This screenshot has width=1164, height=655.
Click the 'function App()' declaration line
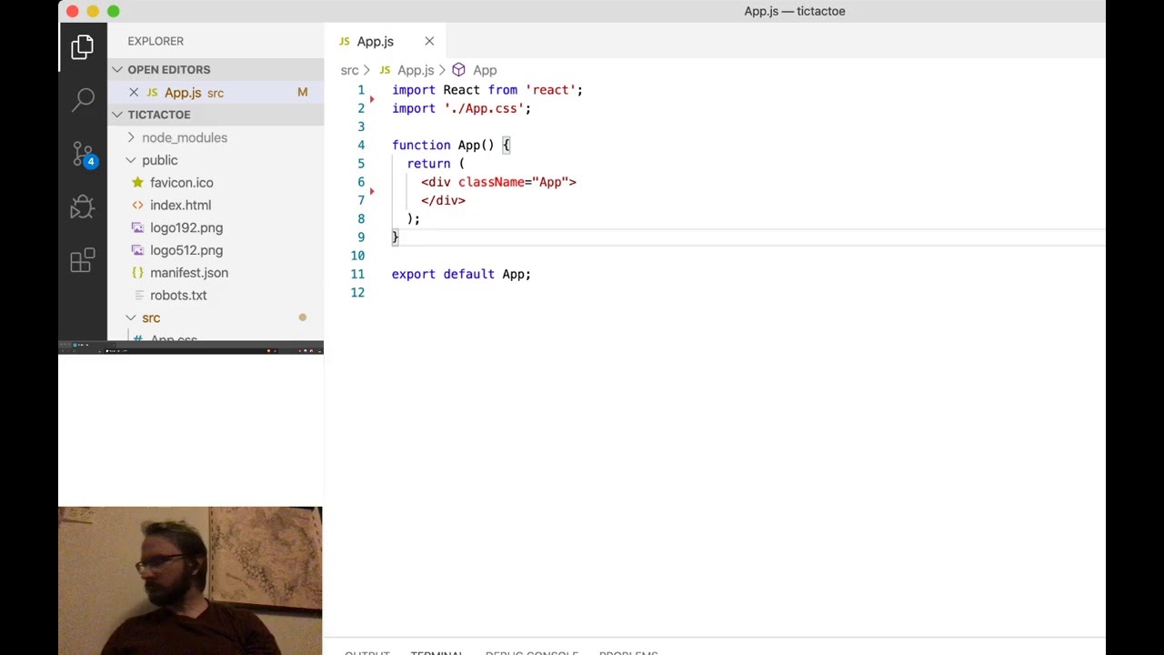[451, 145]
